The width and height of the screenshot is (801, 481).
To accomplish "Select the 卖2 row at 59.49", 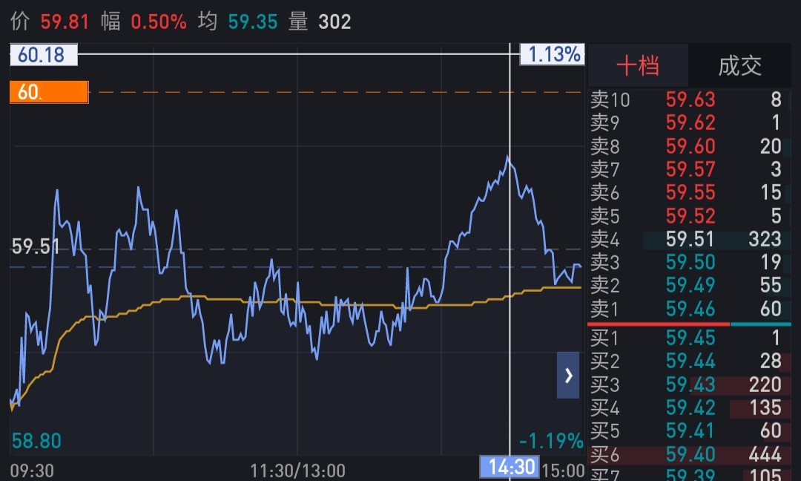I will (688, 285).
